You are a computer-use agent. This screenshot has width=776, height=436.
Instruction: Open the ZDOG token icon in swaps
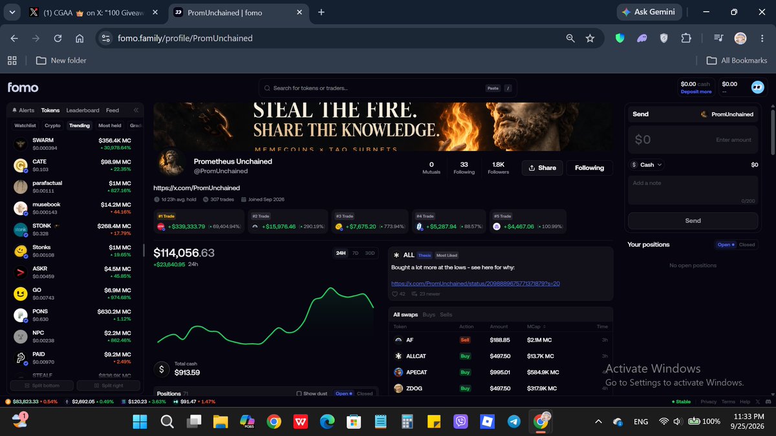pos(398,388)
